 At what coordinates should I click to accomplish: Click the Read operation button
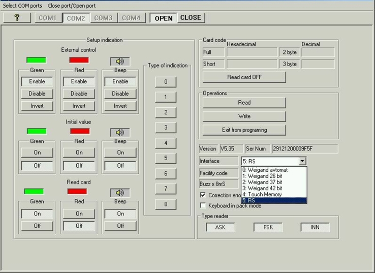pyautogui.click(x=244, y=103)
